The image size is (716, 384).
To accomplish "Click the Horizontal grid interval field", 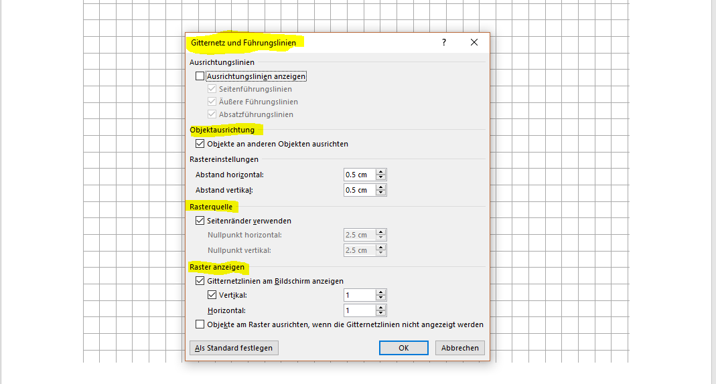I will (360, 310).
